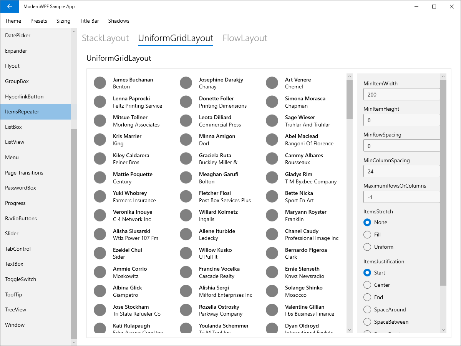Click contact name Valentine Gillian
The image size is (461, 346).
point(305,307)
